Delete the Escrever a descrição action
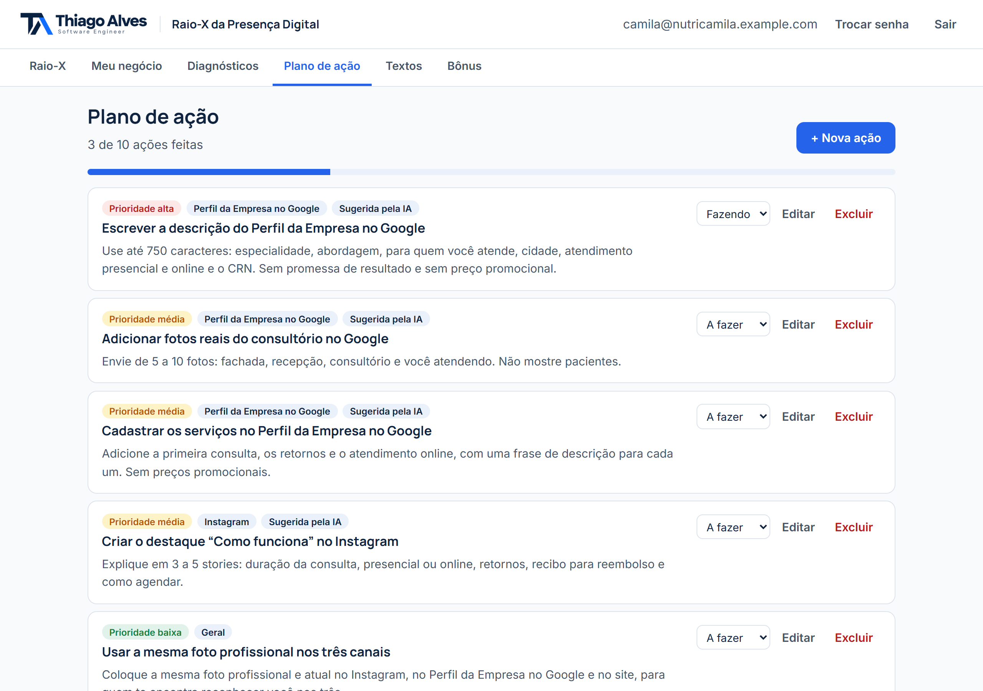 [854, 214]
